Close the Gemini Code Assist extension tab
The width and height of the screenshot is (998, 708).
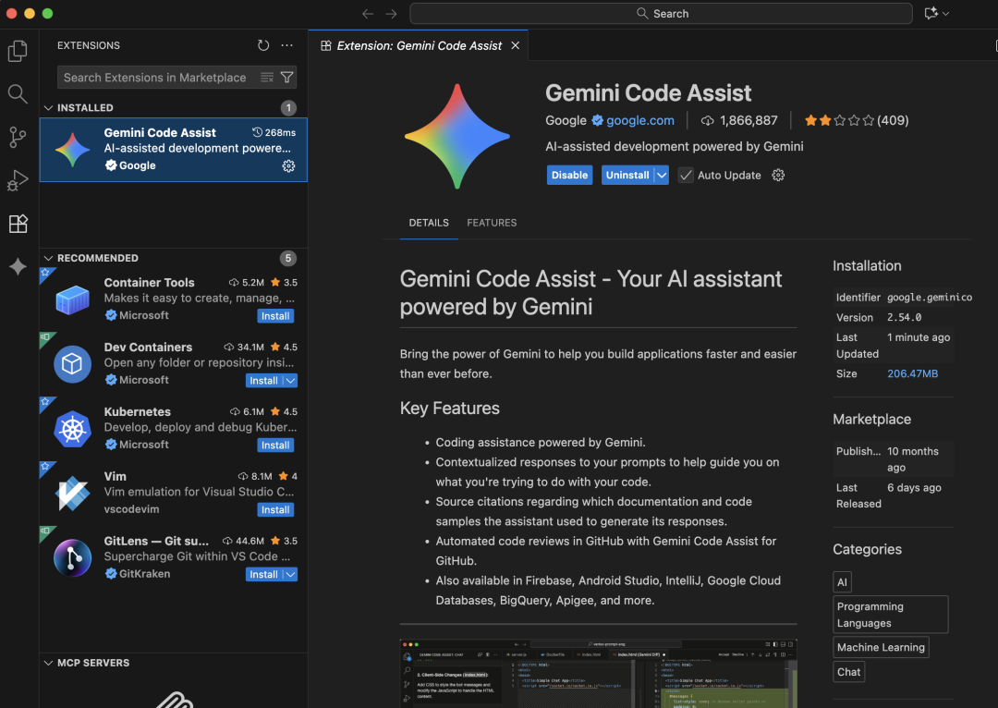pyautogui.click(x=516, y=45)
